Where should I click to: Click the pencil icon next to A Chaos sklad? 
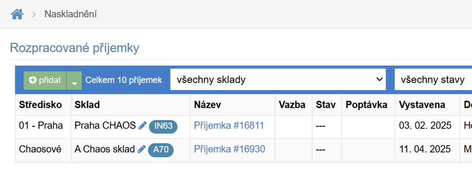pyautogui.click(x=141, y=149)
